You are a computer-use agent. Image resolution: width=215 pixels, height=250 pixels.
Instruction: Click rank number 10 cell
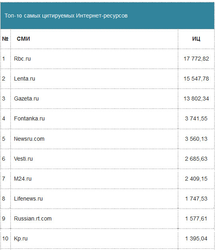pyautogui.click(x=5, y=238)
